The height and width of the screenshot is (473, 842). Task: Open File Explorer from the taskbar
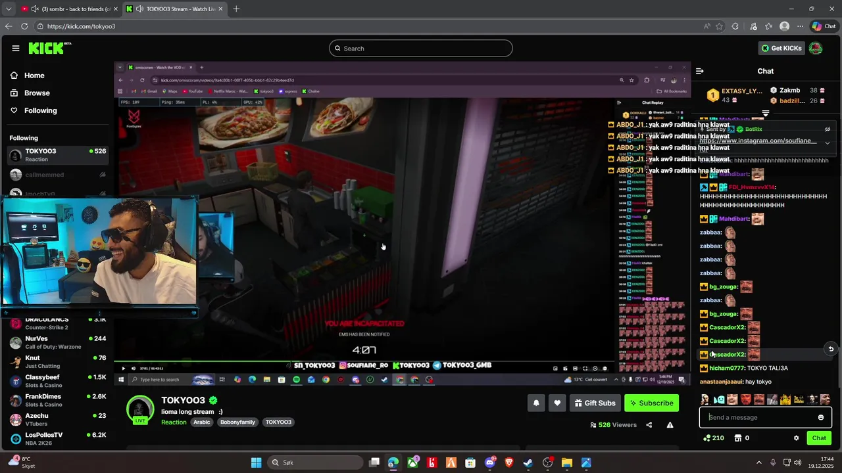click(x=567, y=462)
